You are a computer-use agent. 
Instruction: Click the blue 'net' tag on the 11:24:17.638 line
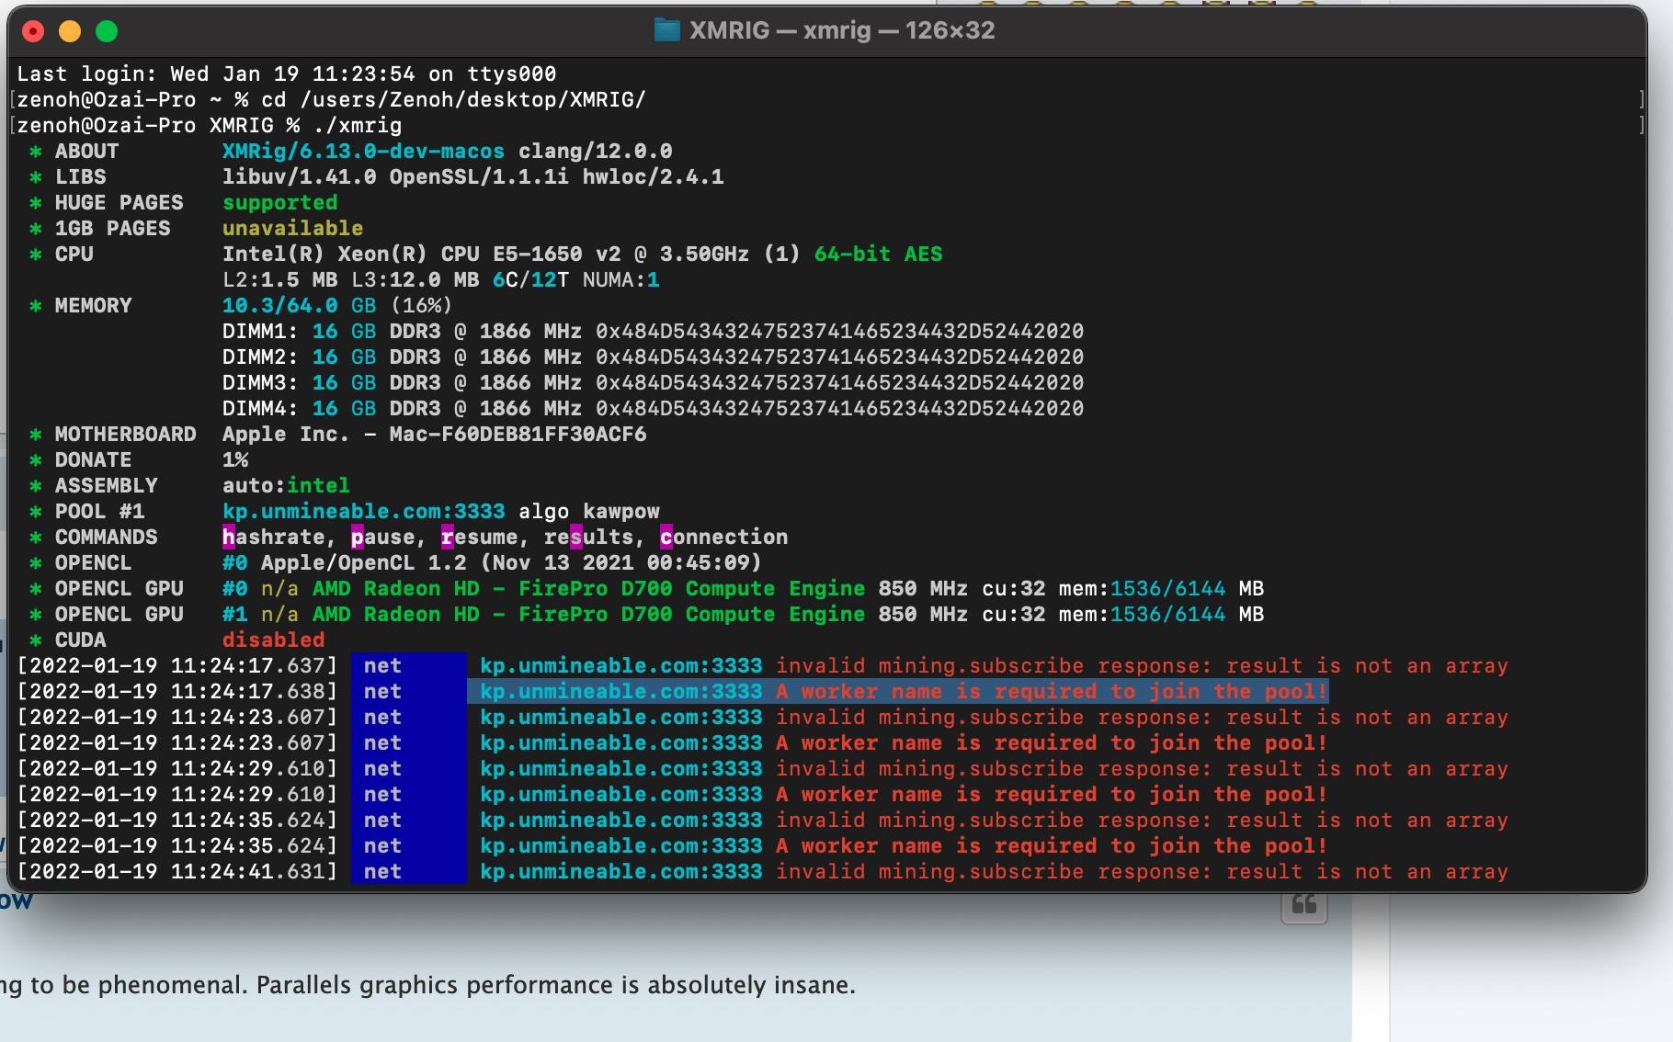coord(408,691)
